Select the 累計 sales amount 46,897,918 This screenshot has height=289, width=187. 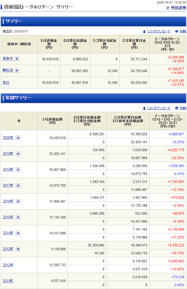coord(80,83)
